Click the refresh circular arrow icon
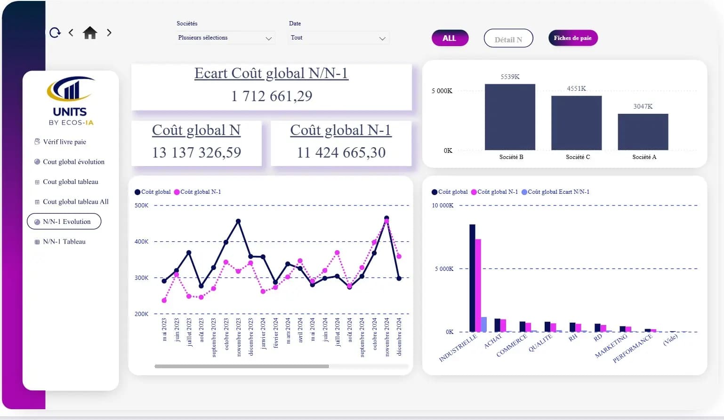Screen dimensions: 724x420 pos(55,32)
